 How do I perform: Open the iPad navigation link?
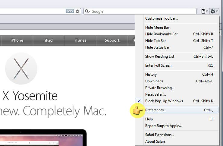tap(49, 40)
